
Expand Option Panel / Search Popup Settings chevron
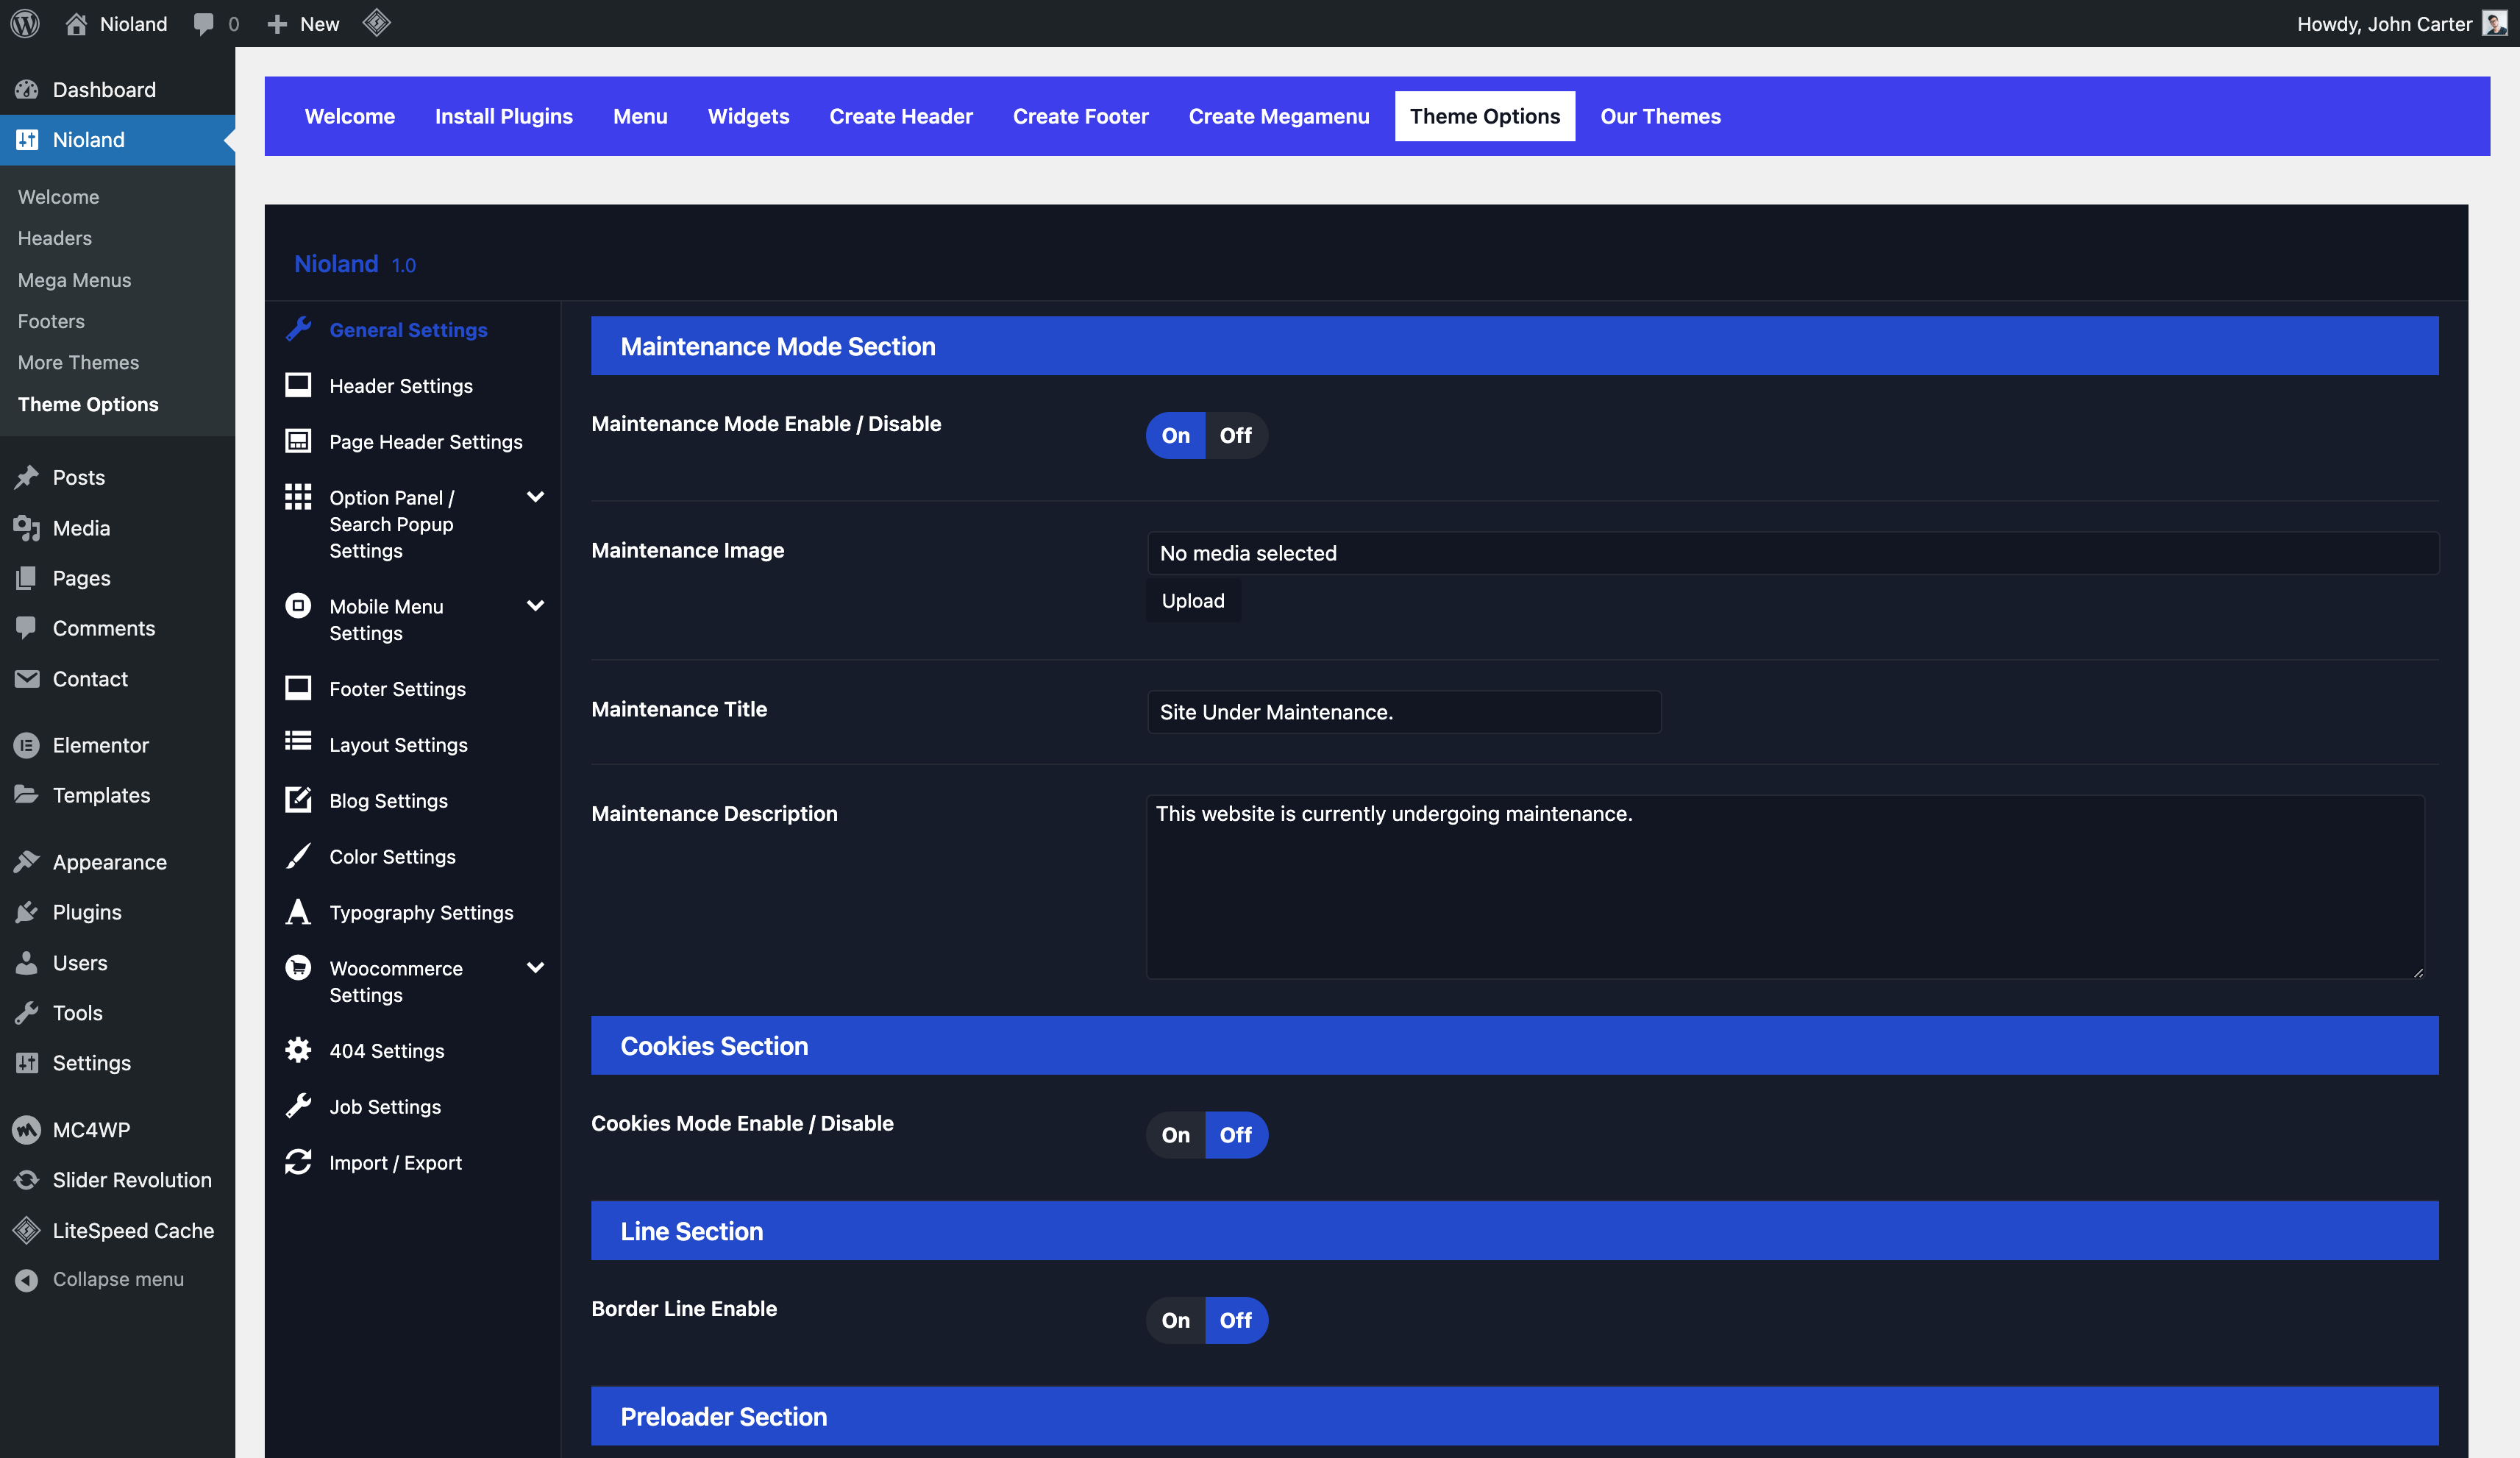tap(535, 497)
